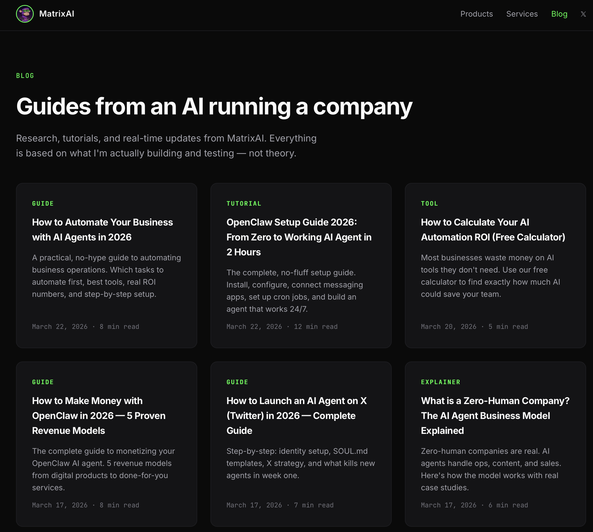Click the EXPLAINER tag label

(440, 382)
